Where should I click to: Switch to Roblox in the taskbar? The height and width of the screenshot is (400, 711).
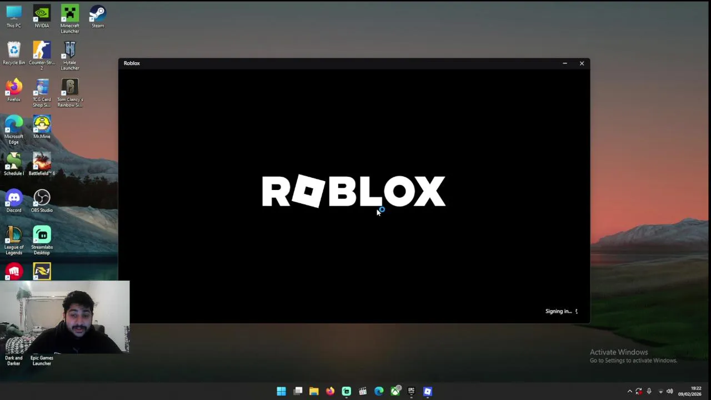click(428, 391)
